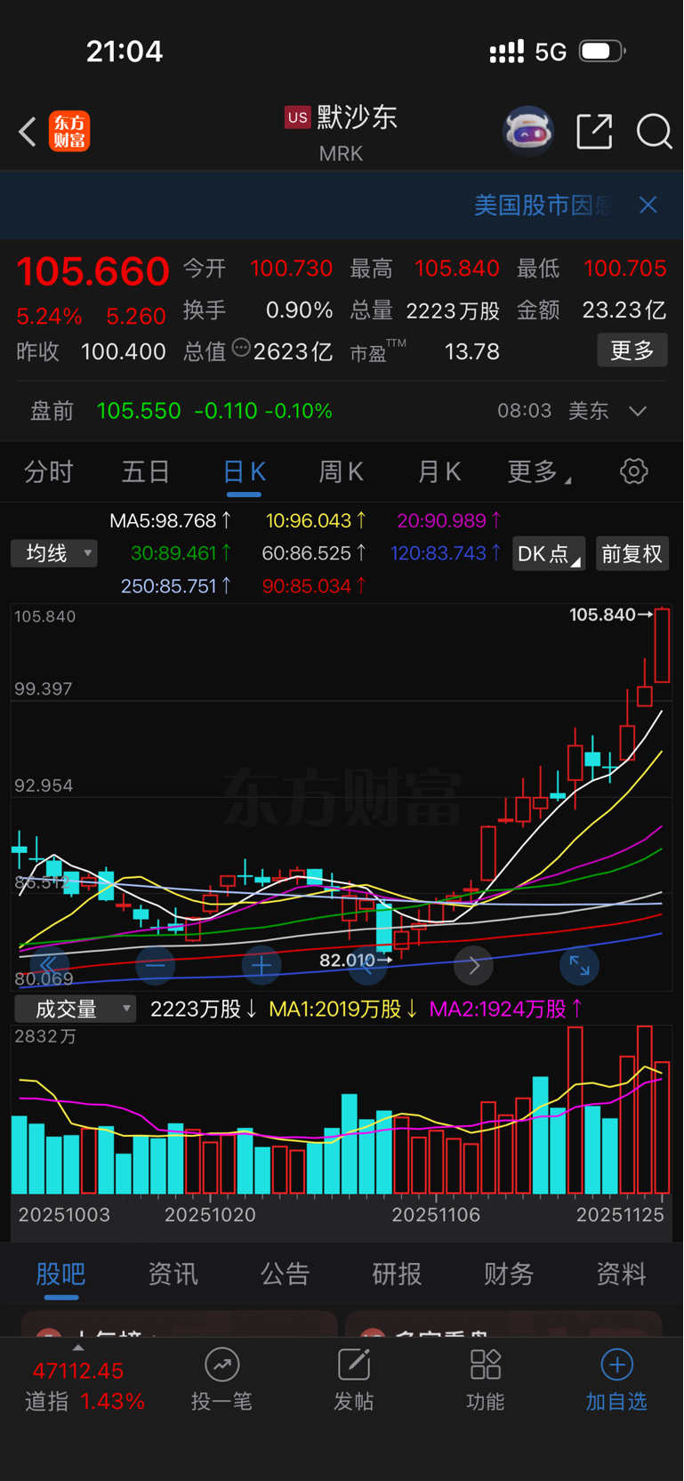This screenshot has height=1481, width=684.
Task: Open the search magnifier icon
Action: coord(654,132)
